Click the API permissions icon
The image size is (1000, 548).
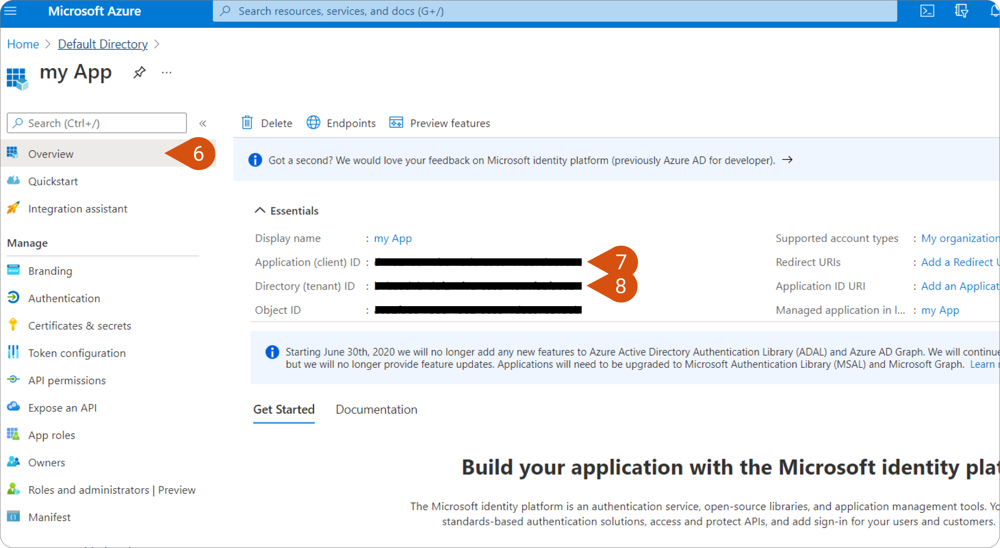point(13,380)
